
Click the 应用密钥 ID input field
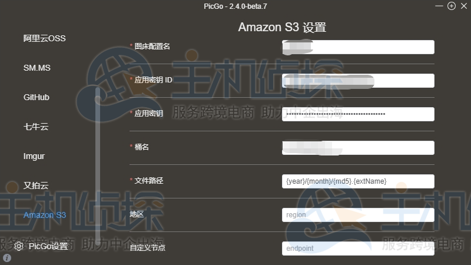pyautogui.click(x=358, y=81)
